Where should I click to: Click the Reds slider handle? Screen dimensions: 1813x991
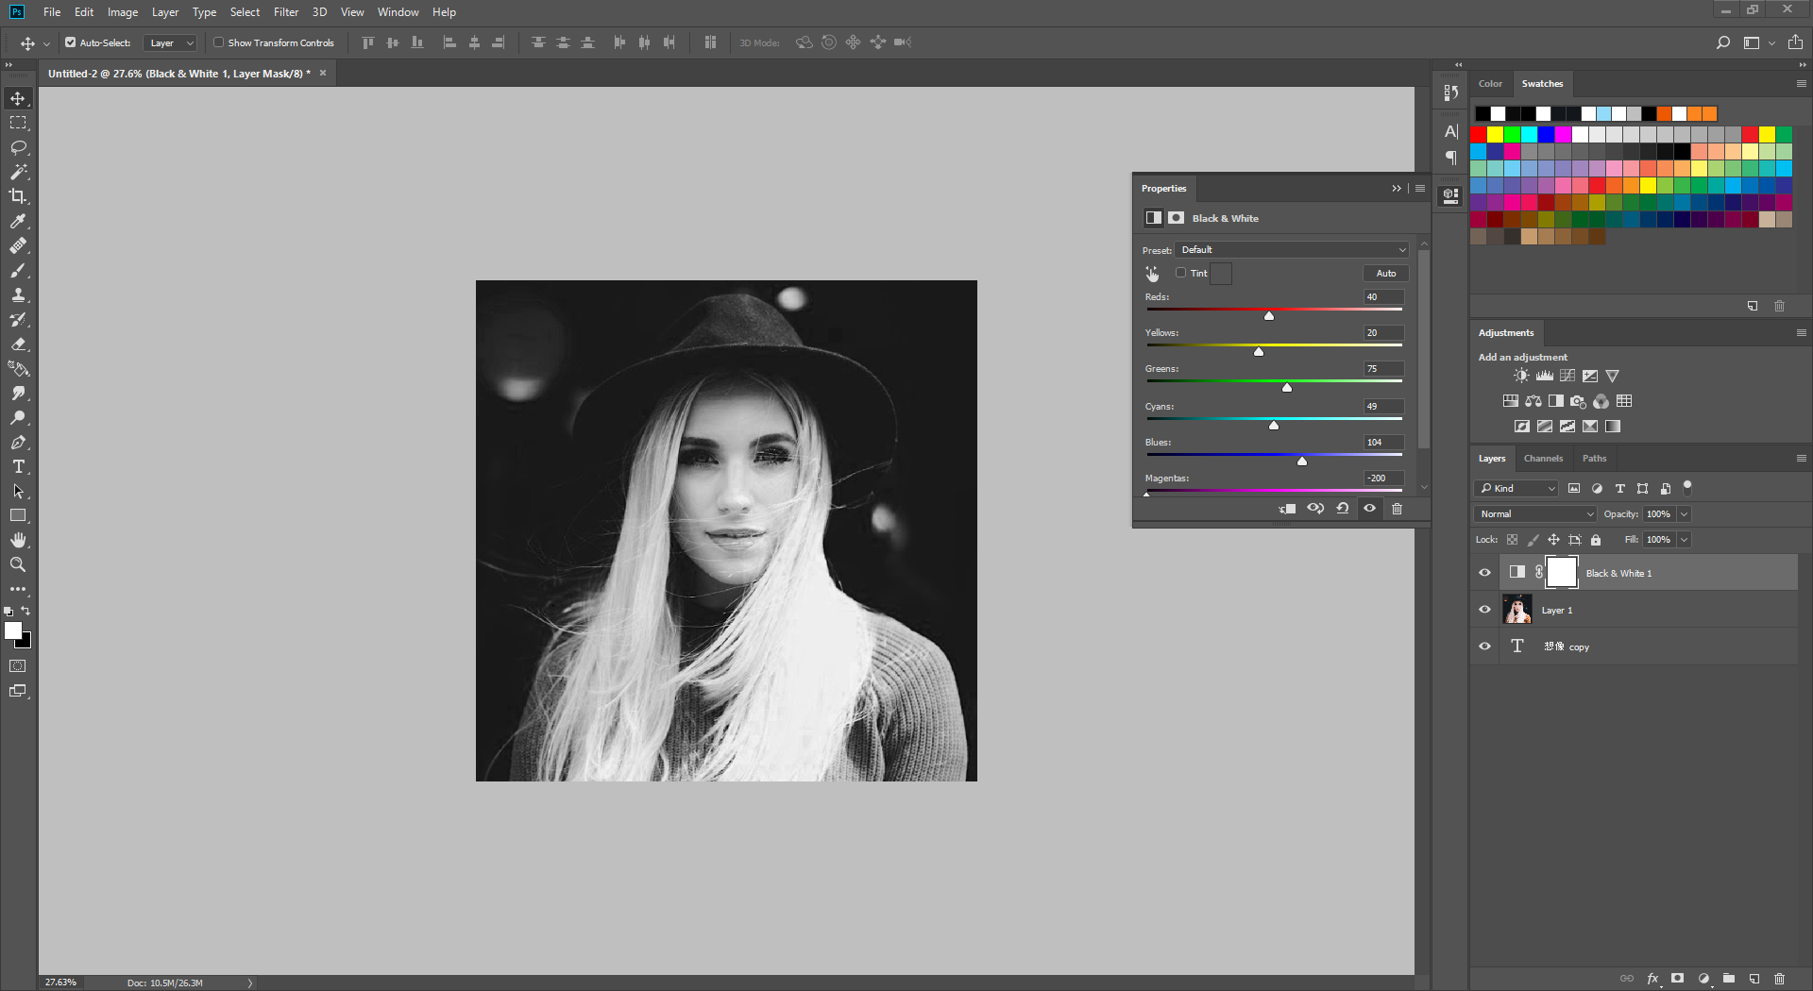(x=1269, y=315)
